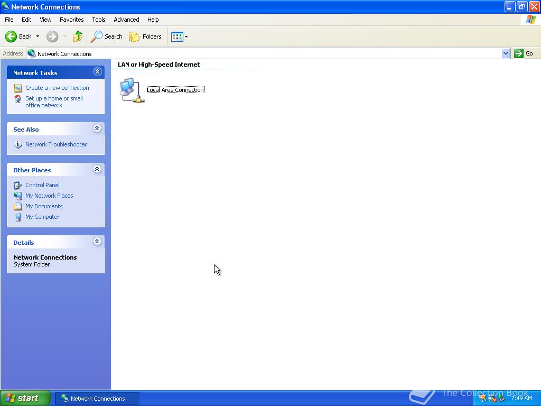Select the Local Area Connection icon
The image size is (541, 406).
(132, 90)
